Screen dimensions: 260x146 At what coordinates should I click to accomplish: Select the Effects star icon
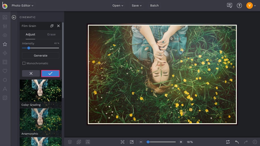coord(5,44)
